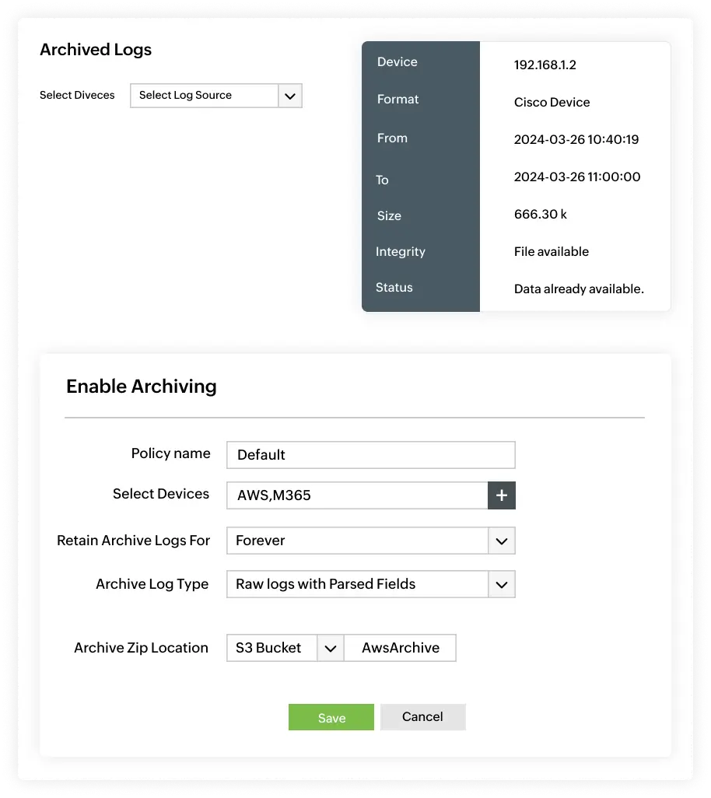The image size is (711, 798).
Task: Click the chevron on Archive Log Type
Action: (x=503, y=583)
